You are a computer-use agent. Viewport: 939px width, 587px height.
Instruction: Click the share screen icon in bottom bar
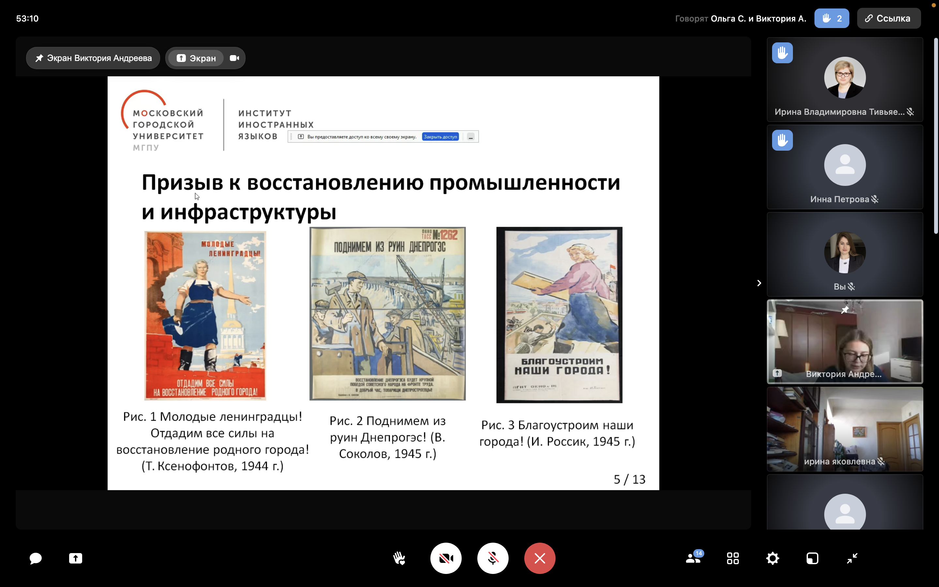[x=75, y=558]
